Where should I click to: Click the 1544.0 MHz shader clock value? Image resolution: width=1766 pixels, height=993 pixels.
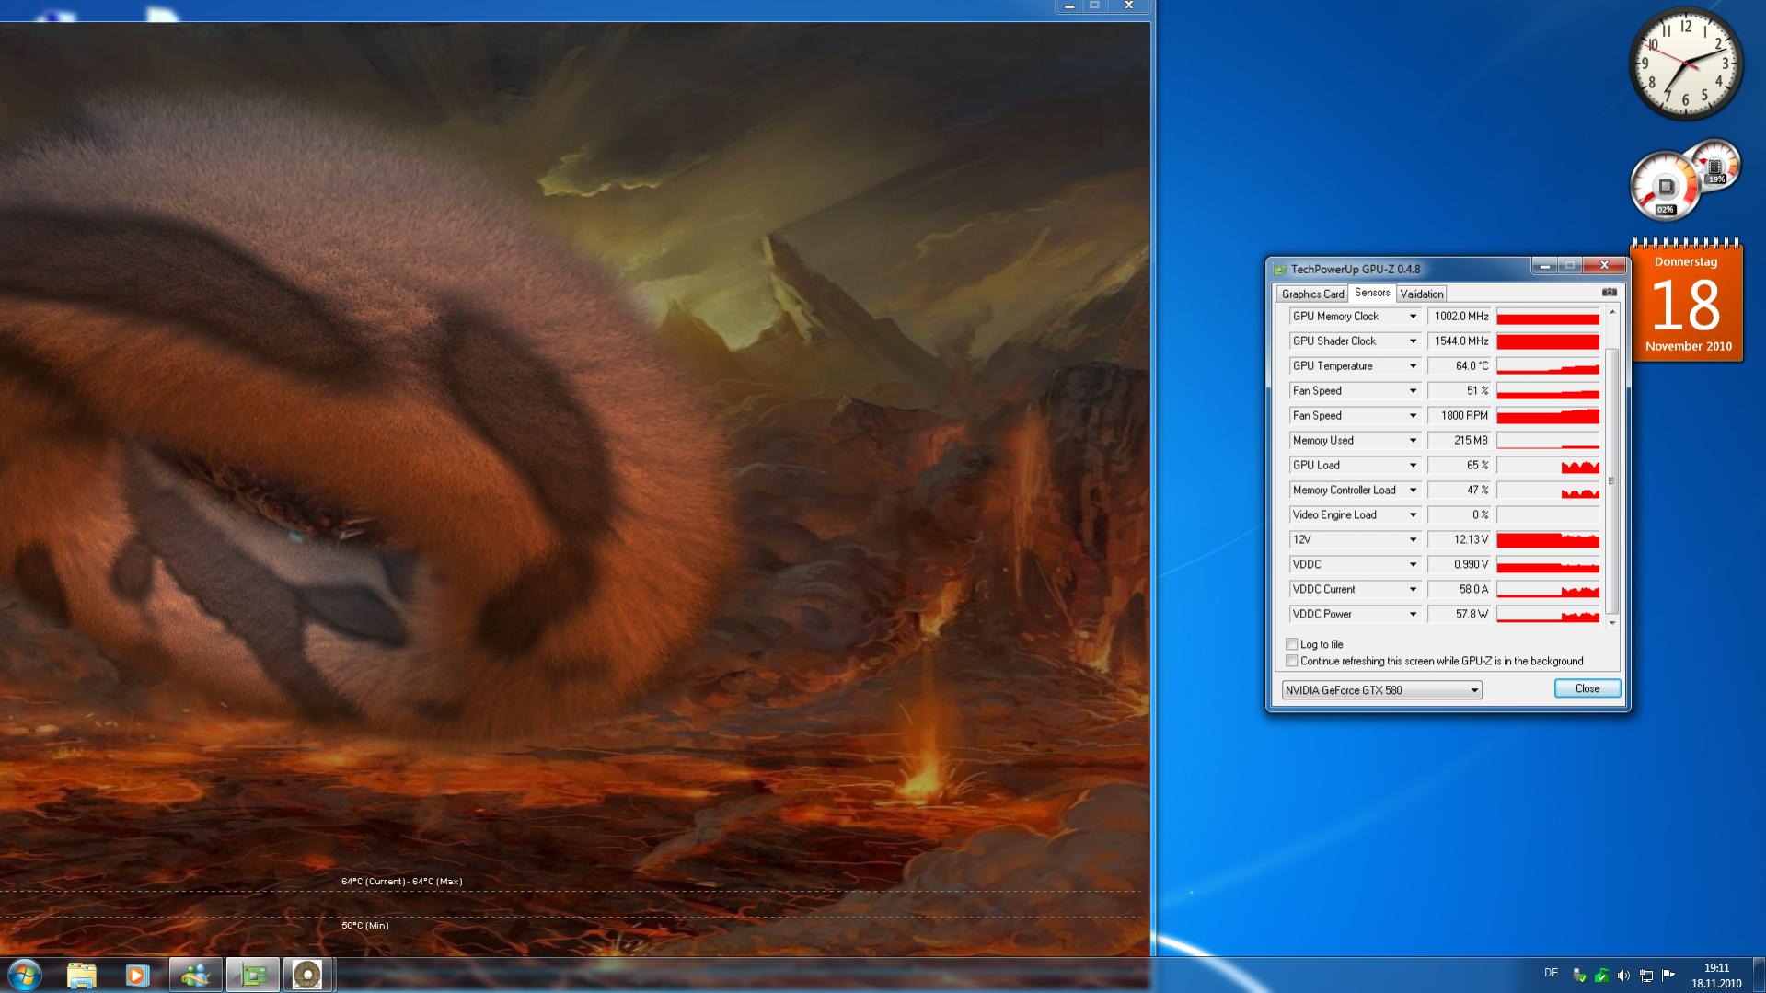(x=1460, y=341)
